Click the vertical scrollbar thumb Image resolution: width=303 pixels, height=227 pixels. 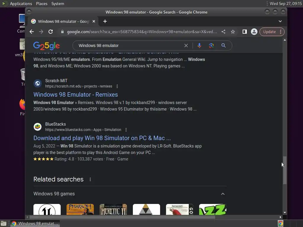click(x=285, y=170)
